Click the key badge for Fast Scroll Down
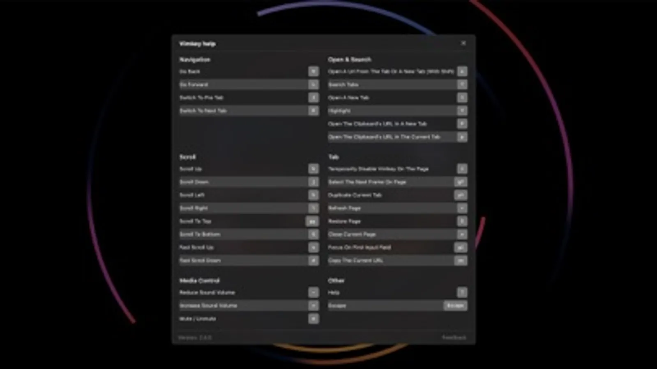 (314, 261)
